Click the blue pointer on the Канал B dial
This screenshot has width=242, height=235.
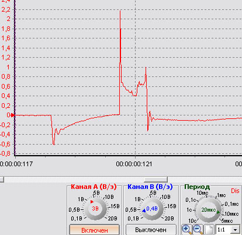click(x=144, y=211)
